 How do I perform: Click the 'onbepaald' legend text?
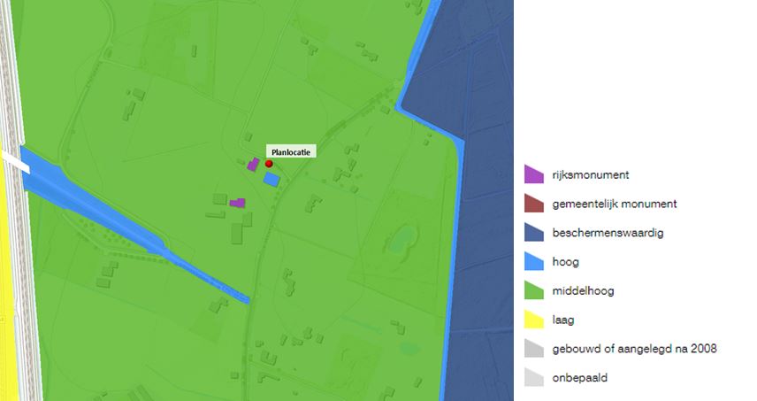coord(580,378)
